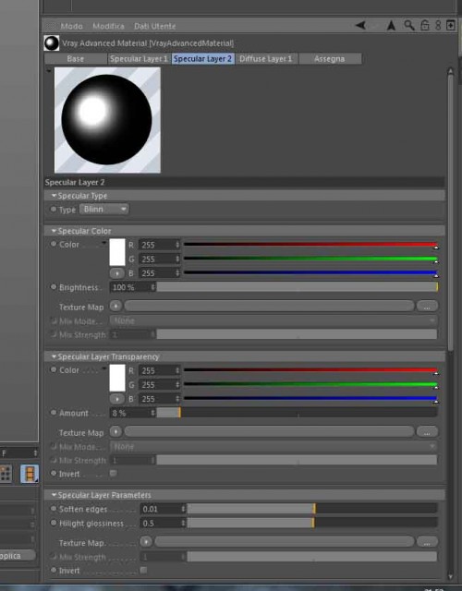Screen dimensions: 462x591
Task: Click arrow button under Transparency color swatch
Action: click(117, 399)
